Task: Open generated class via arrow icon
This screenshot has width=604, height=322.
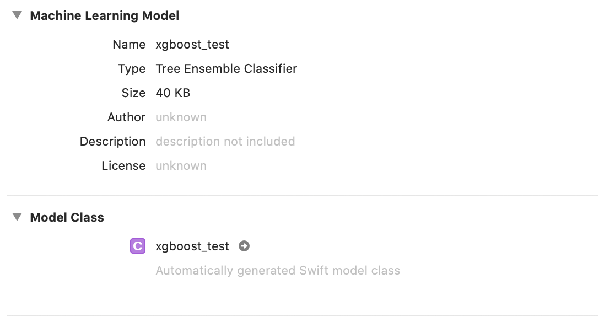Action: [244, 246]
